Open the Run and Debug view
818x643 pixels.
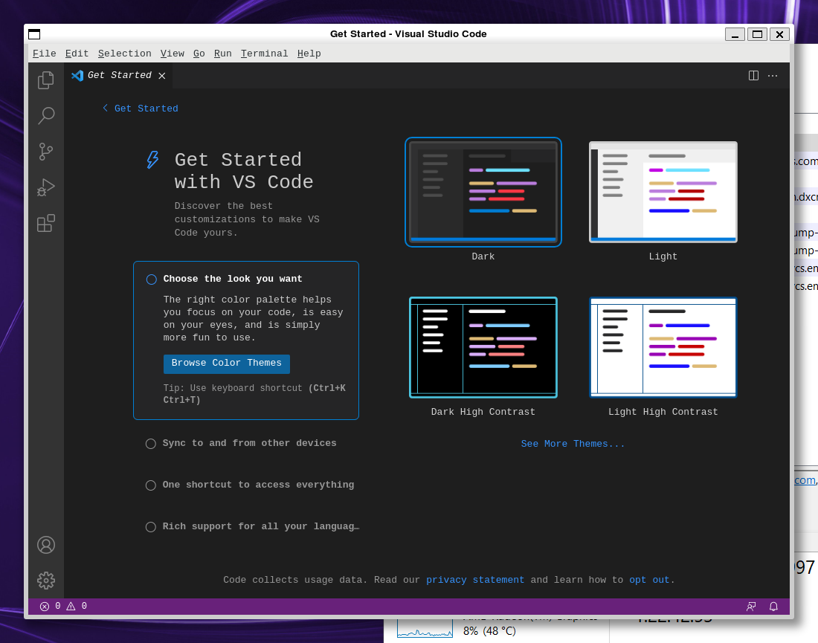(x=46, y=187)
